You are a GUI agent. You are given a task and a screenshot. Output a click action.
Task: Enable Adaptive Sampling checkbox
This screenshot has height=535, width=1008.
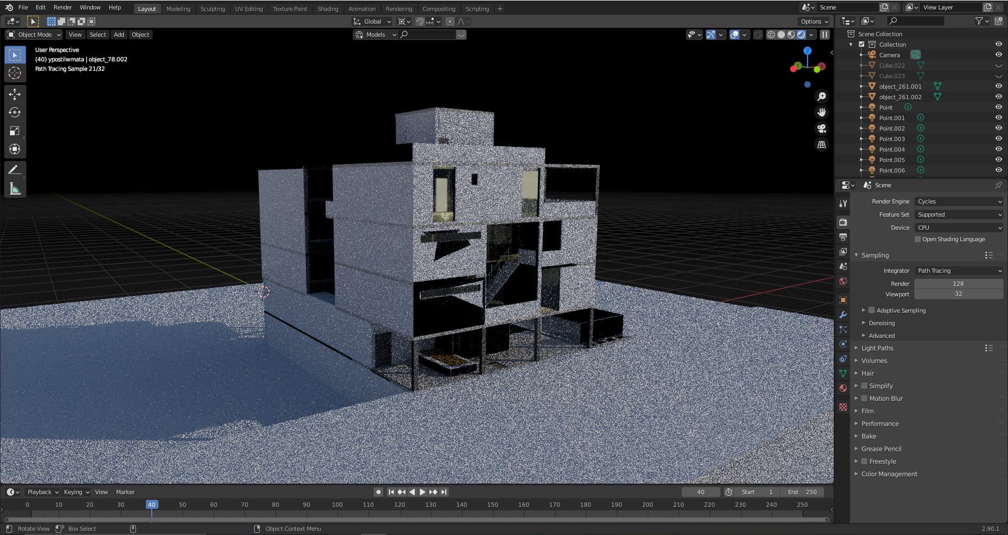871,310
